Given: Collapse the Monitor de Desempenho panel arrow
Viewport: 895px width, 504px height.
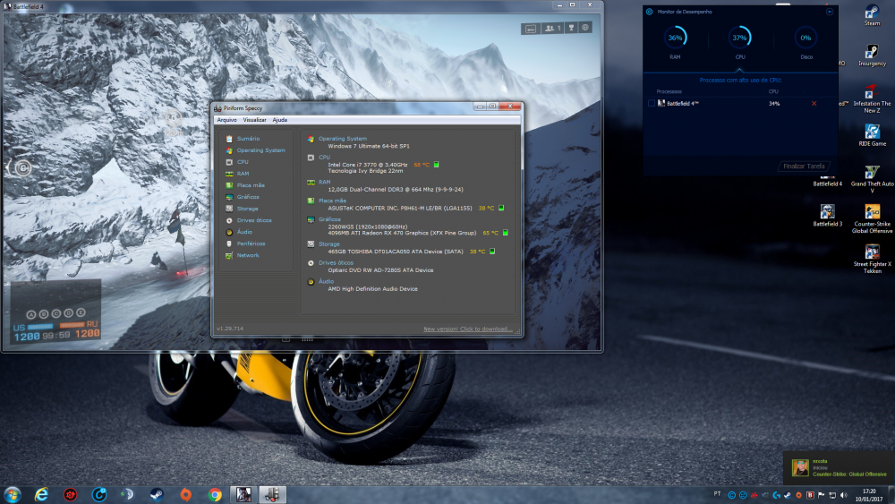Looking at the screenshot, I should click(x=830, y=12).
